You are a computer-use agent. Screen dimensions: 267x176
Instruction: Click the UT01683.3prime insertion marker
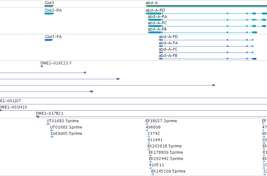coord(52,130)
